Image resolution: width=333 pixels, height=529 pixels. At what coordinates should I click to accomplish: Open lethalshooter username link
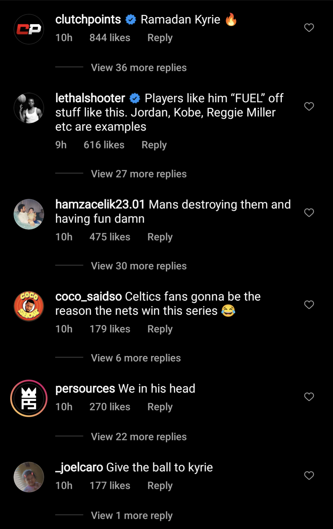90,98
